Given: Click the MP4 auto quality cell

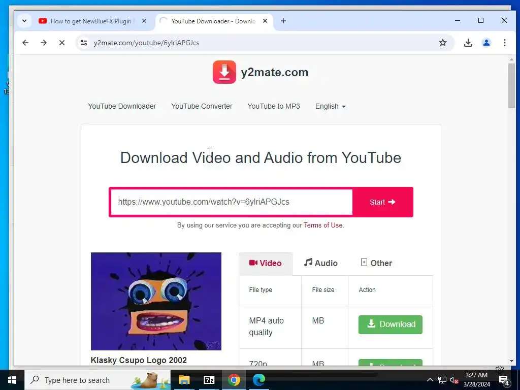Looking at the screenshot, I should (270, 327).
